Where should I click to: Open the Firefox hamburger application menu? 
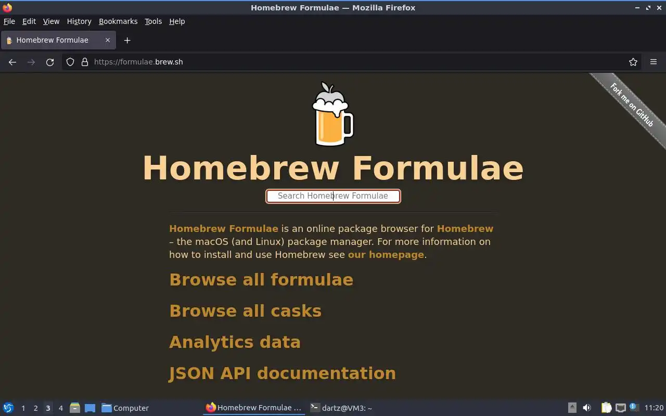tap(654, 62)
